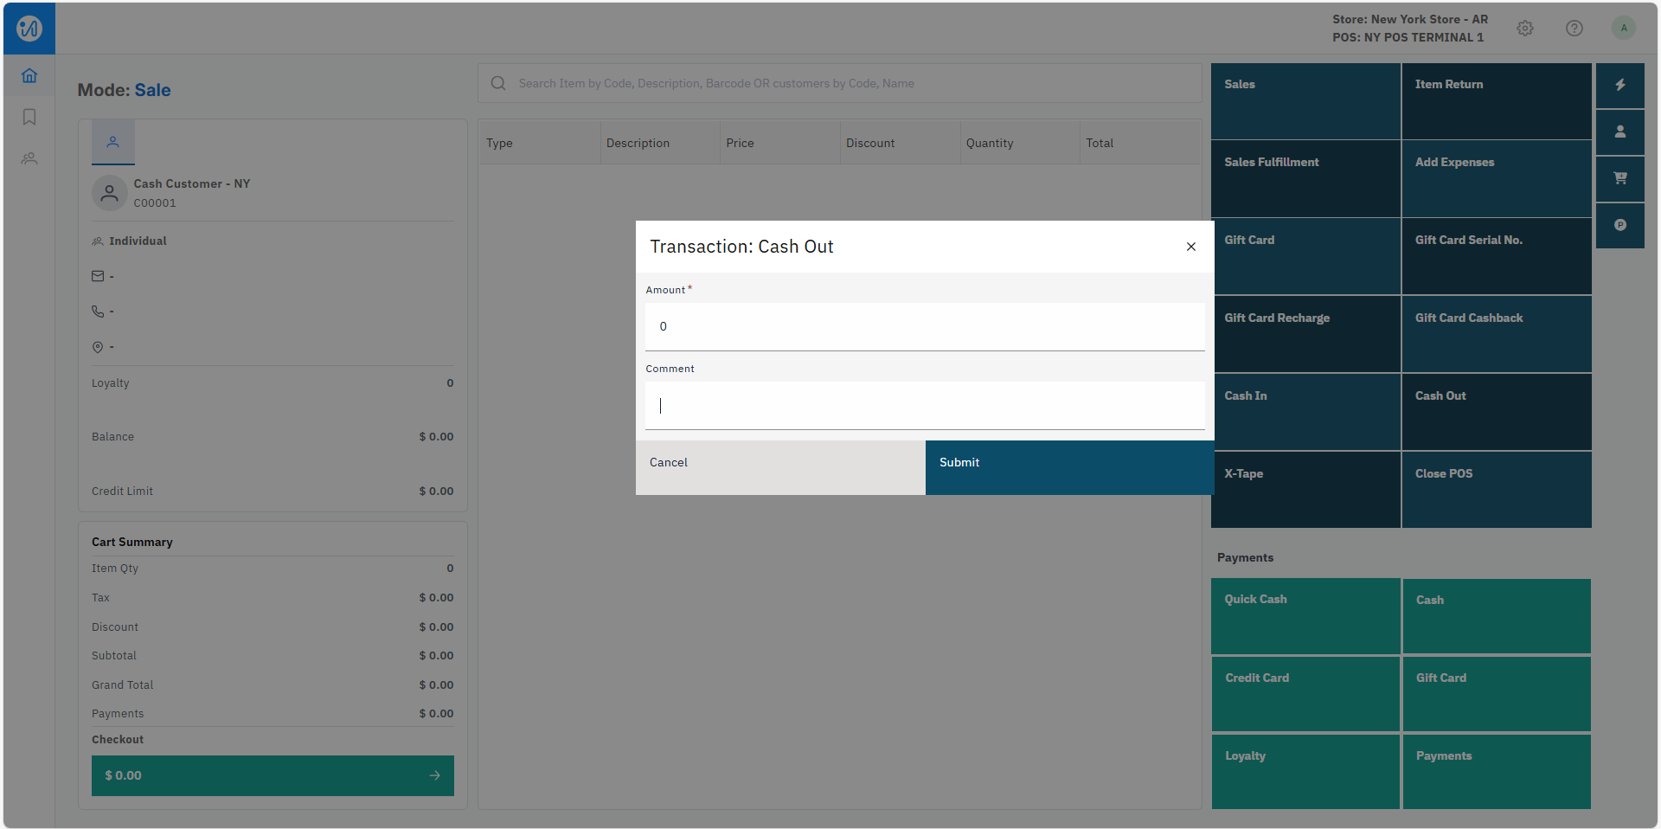Click the home icon in left sidebar
1661x829 pixels.
pyautogui.click(x=29, y=76)
